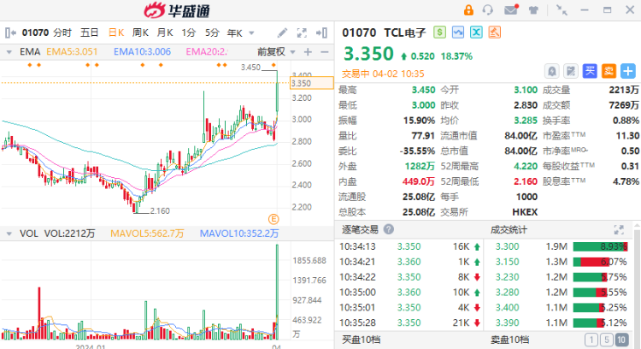Image resolution: width=641 pixels, height=349 pixels.
Task: Click the 市盈率TTM value 11.30
Action: 628,136
